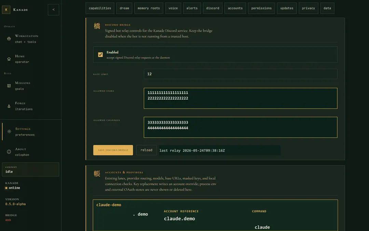Open the voice tab
Screen dimensions: 369x231
(x=173, y=8)
